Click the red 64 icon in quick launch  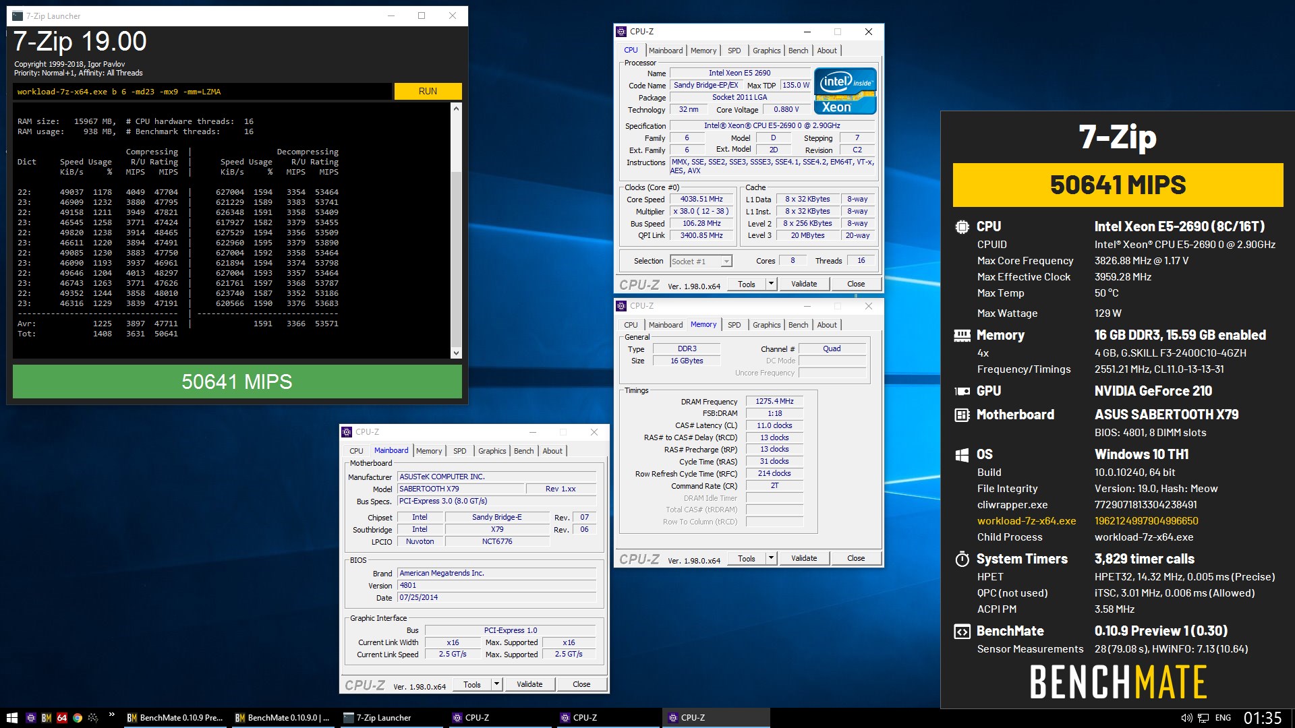click(62, 718)
